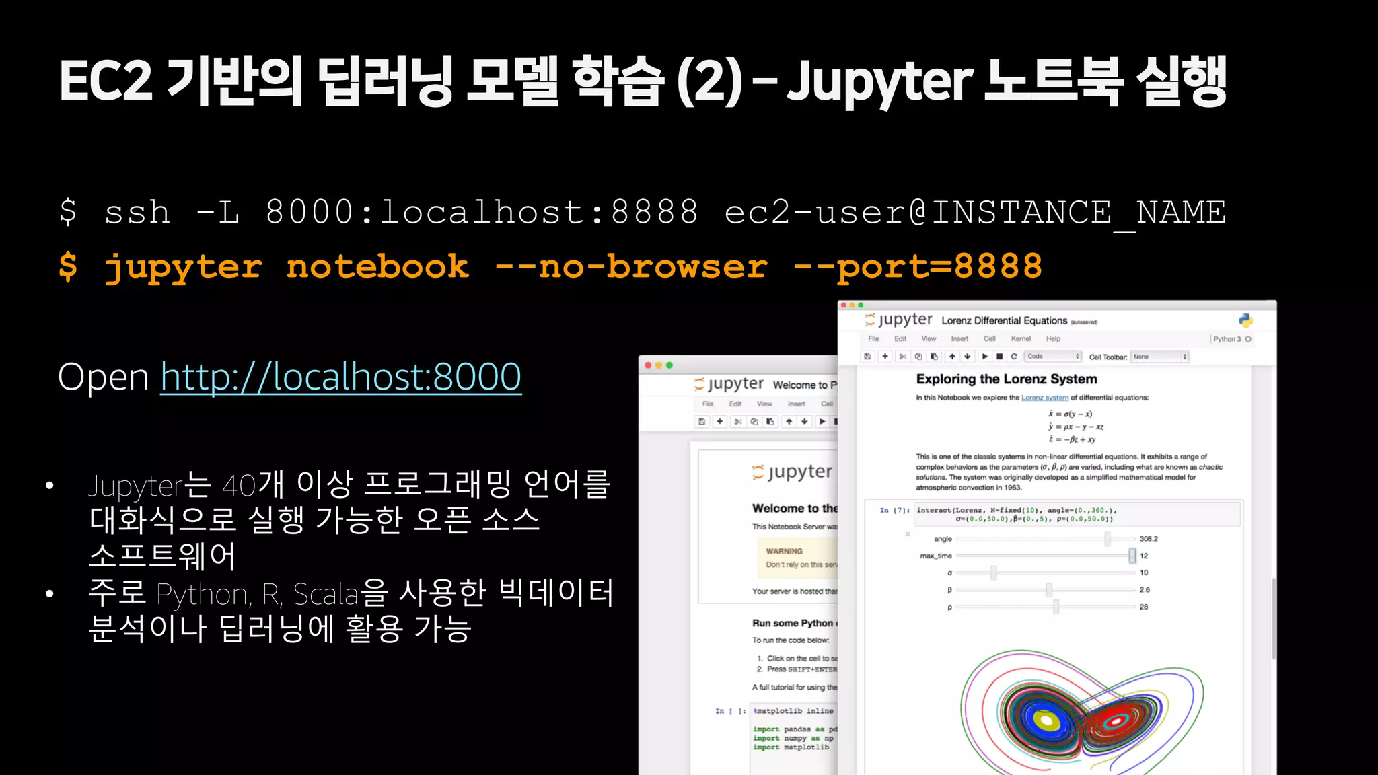Click kernel idle indicator beside Python 3
The width and height of the screenshot is (1378, 775).
click(x=1248, y=339)
